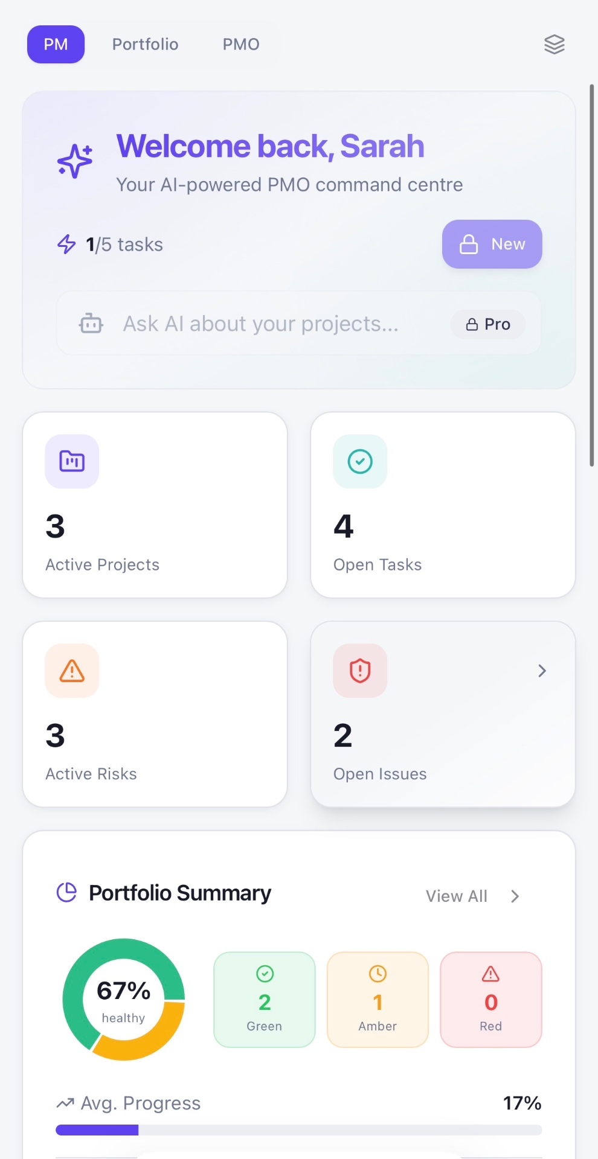The height and width of the screenshot is (1159, 598).
Task: Click the Portfolio Summary pie chart icon
Action: 66,892
